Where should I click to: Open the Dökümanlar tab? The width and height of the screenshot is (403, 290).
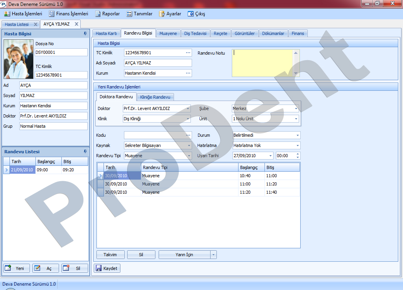[x=273, y=33]
